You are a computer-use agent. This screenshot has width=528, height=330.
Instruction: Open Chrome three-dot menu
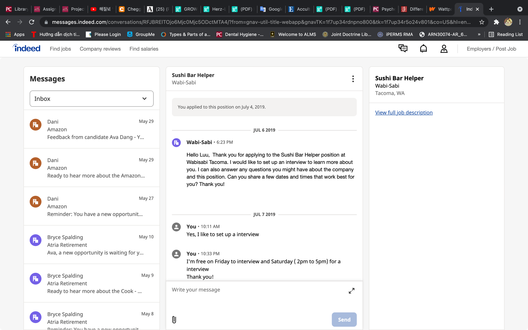point(520,22)
